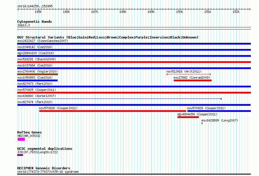Open HBZ|NM_005332 gene label

[29, 136]
